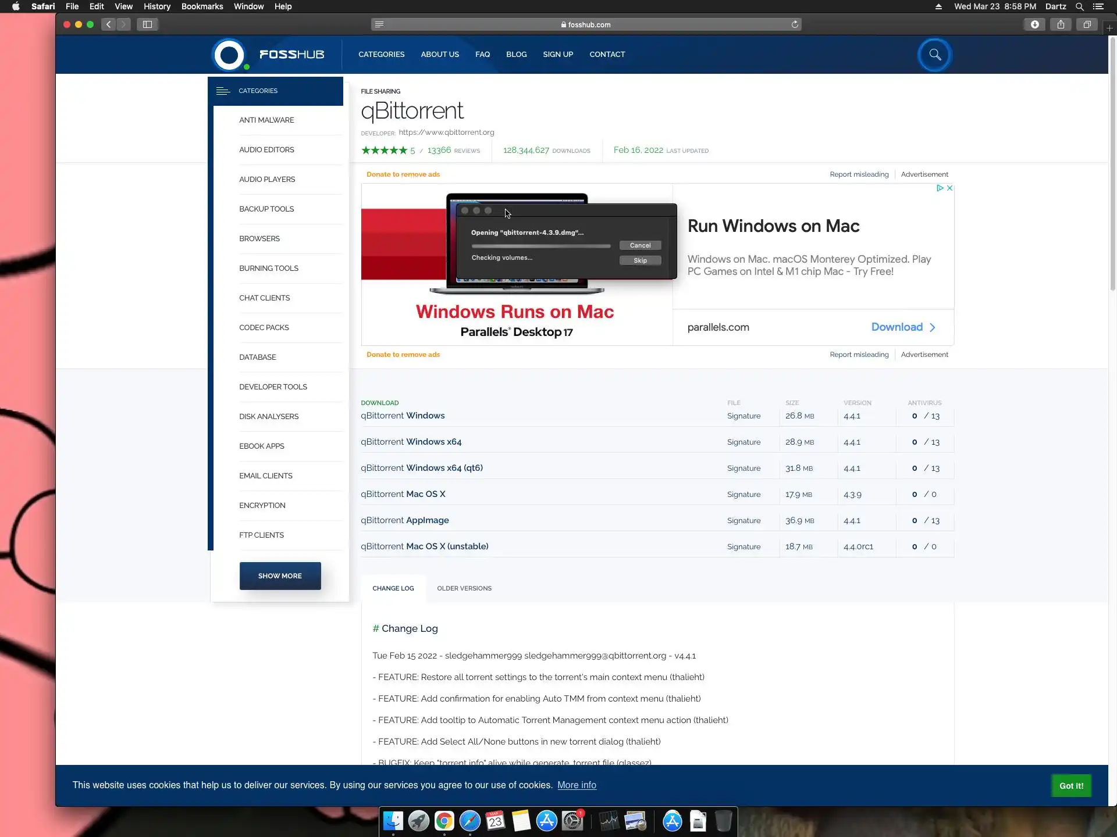
Task: Open CATEGORIES in top navigation
Action: pyautogui.click(x=381, y=55)
